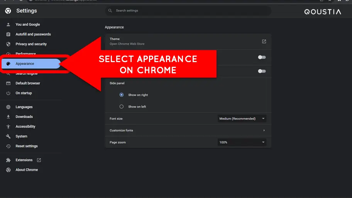
Task: Click the Chrome icon for About Chrome
Action: pos(8,170)
